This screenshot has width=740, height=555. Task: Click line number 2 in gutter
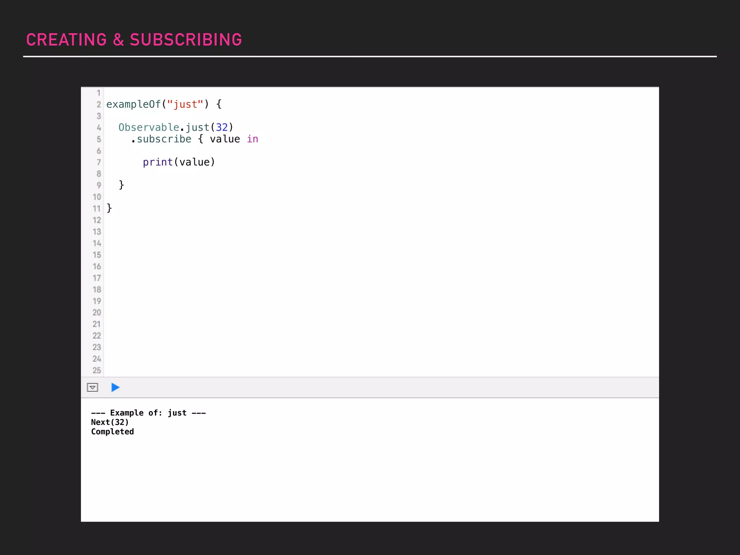pos(98,104)
